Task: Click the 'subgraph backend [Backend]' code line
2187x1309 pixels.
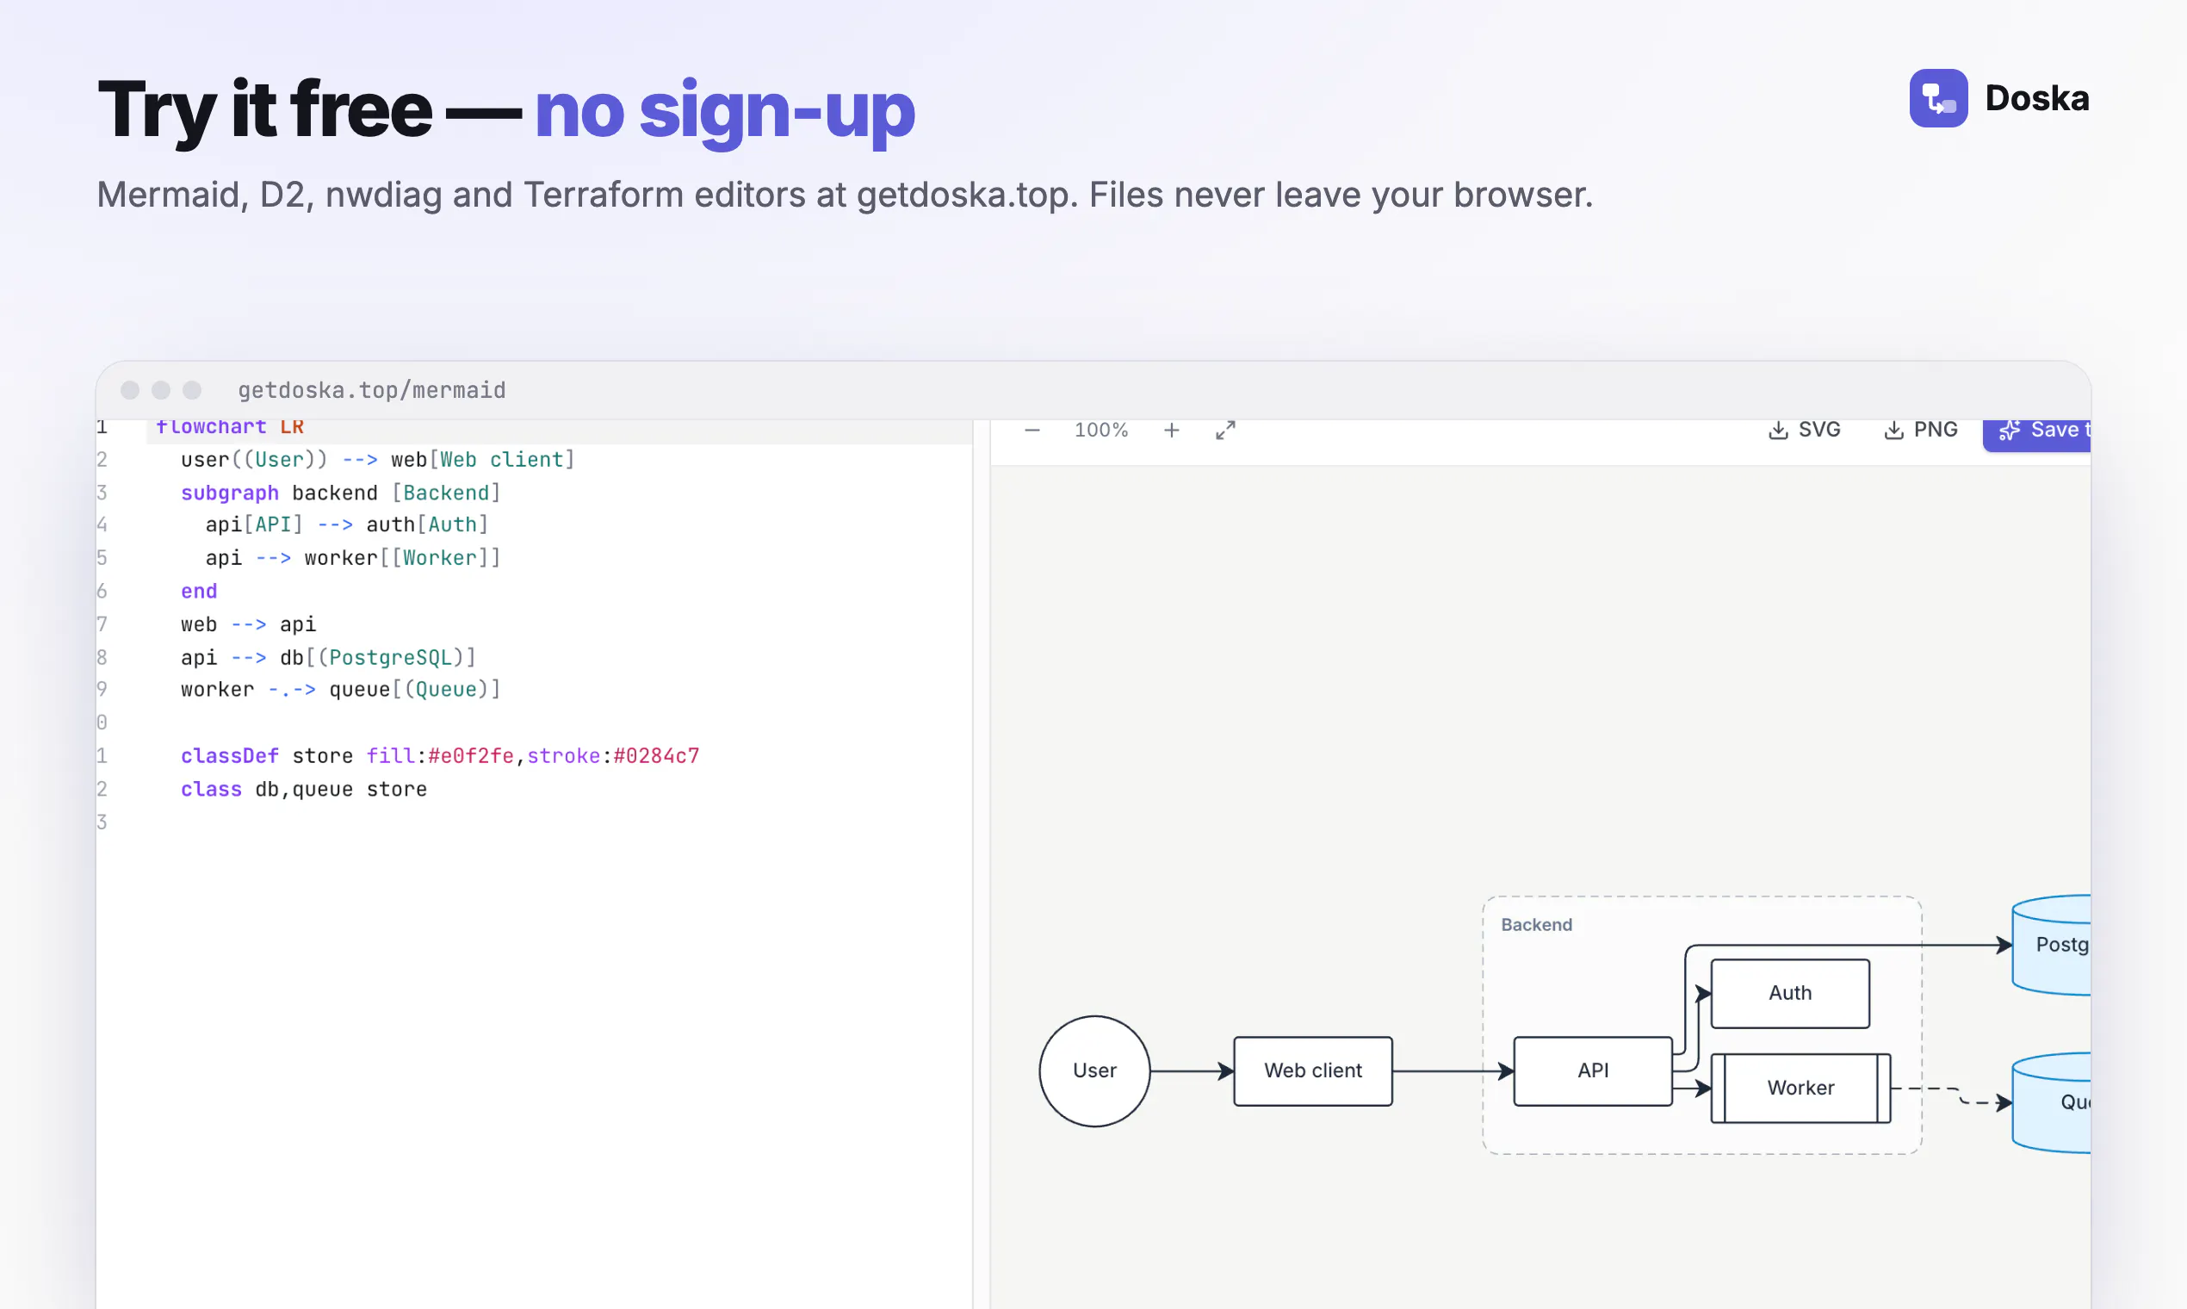Action: 340,493
